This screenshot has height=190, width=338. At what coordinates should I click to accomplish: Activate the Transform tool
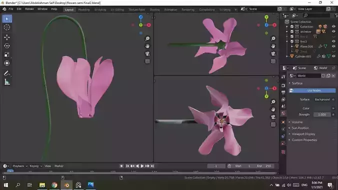pos(7,63)
